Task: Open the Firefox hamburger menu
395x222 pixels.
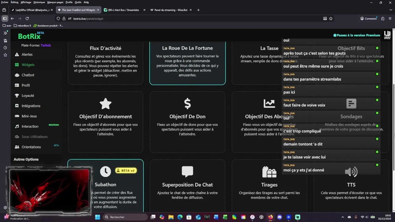Action: point(390,18)
